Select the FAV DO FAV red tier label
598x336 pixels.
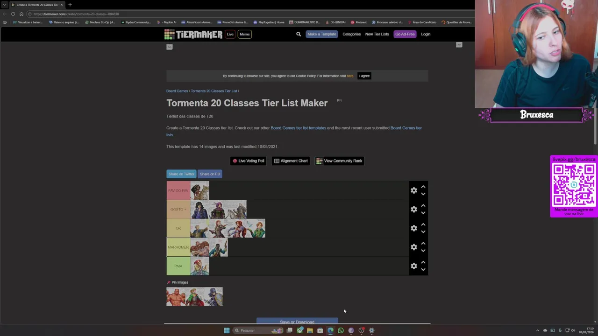tap(178, 190)
